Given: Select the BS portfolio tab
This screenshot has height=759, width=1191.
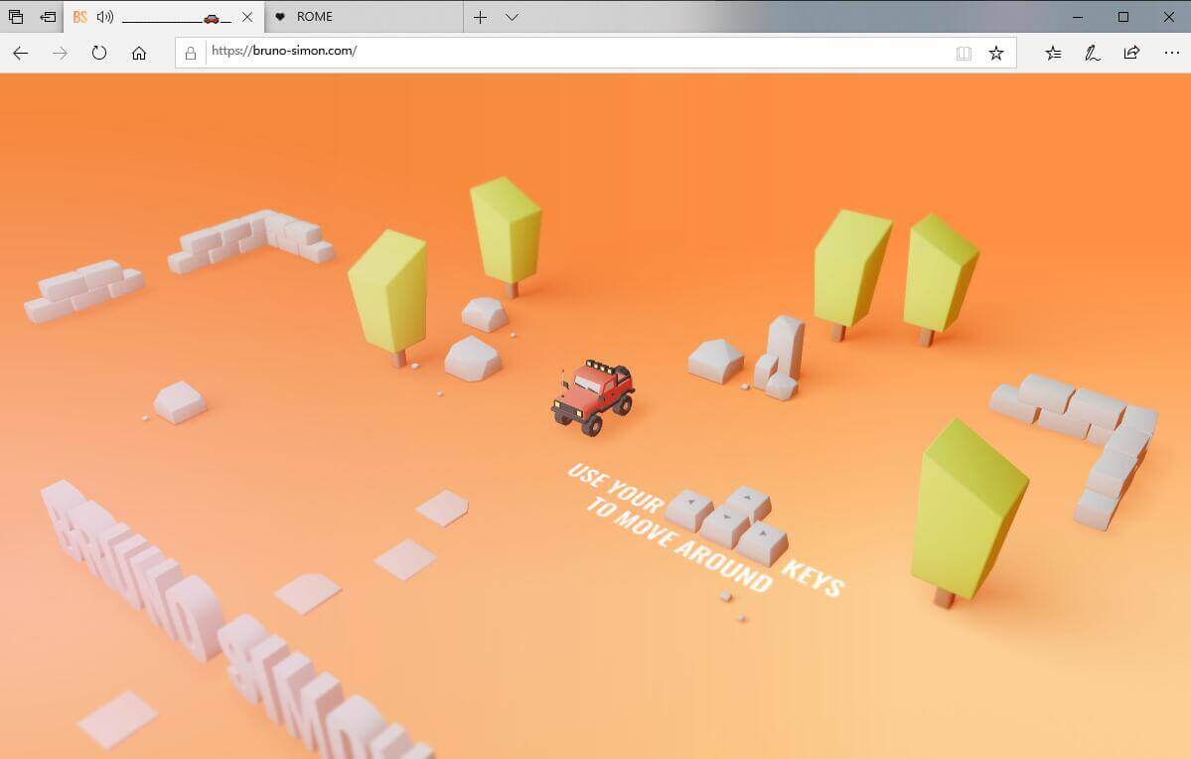Looking at the screenshot, I should [164, 17].
